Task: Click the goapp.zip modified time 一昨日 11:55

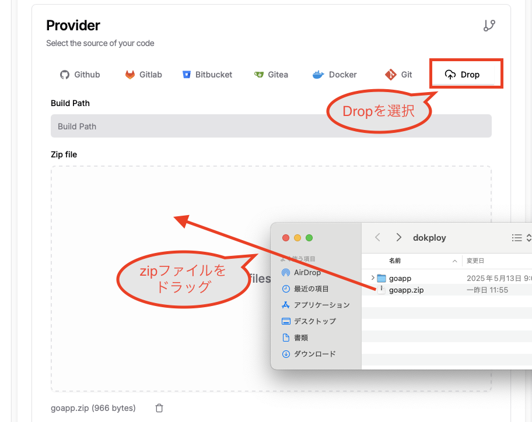Action: tap(487, 290)
